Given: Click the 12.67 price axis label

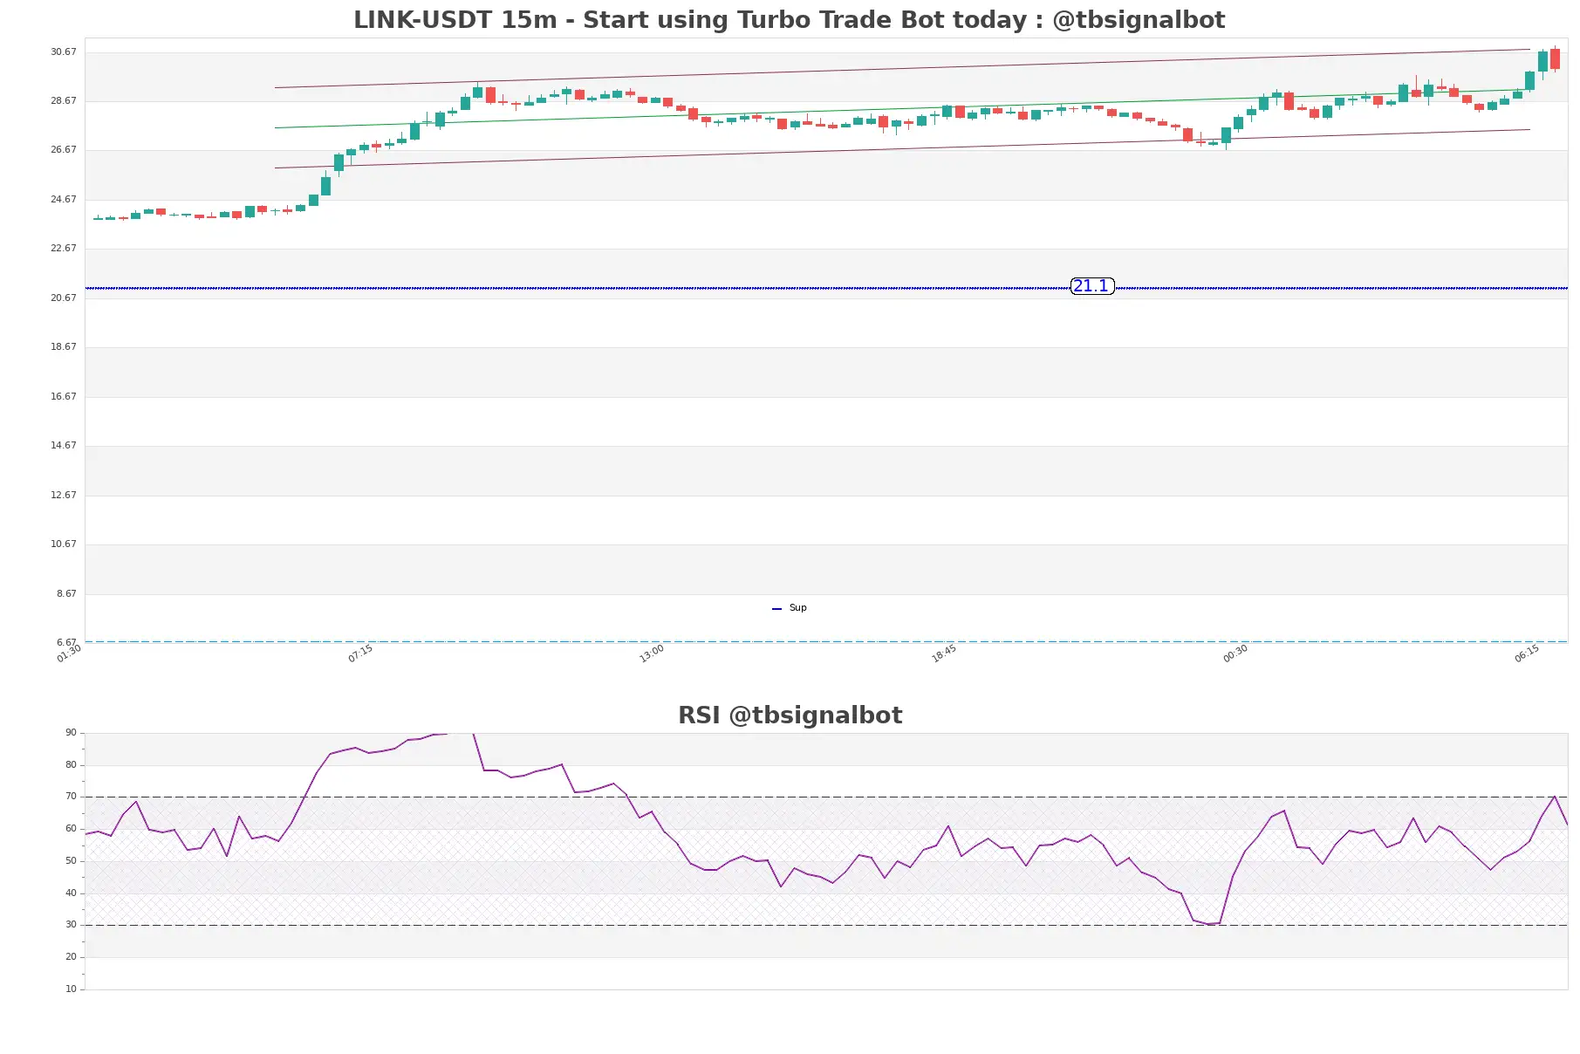Looking at the screenshot, I should (x=64, y=496).
